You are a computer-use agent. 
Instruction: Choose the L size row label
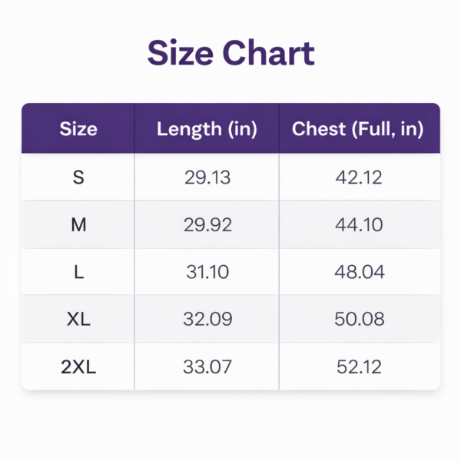[x=78, y=272]
